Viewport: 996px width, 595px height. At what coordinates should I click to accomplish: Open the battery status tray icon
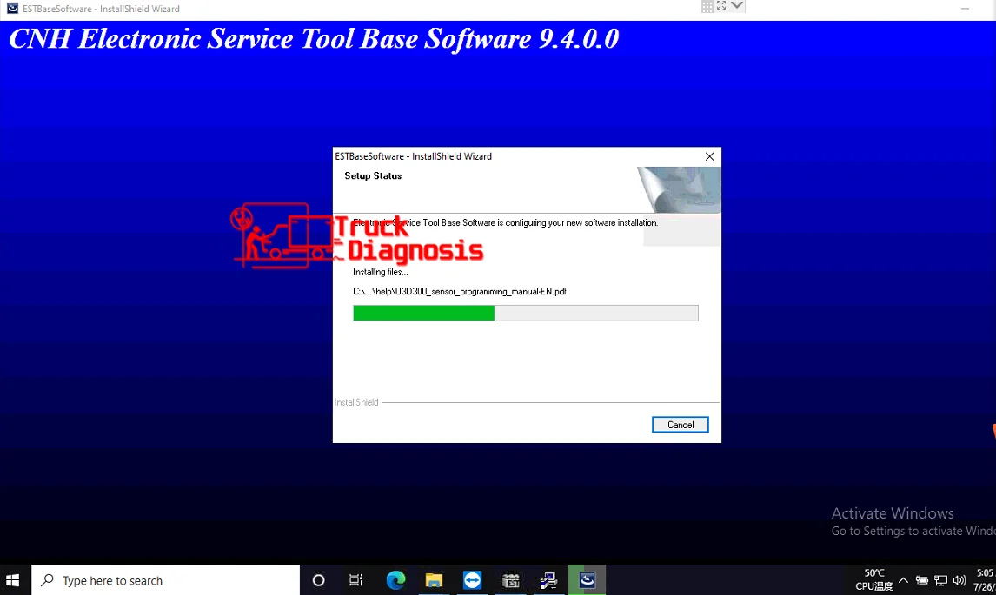921,580
